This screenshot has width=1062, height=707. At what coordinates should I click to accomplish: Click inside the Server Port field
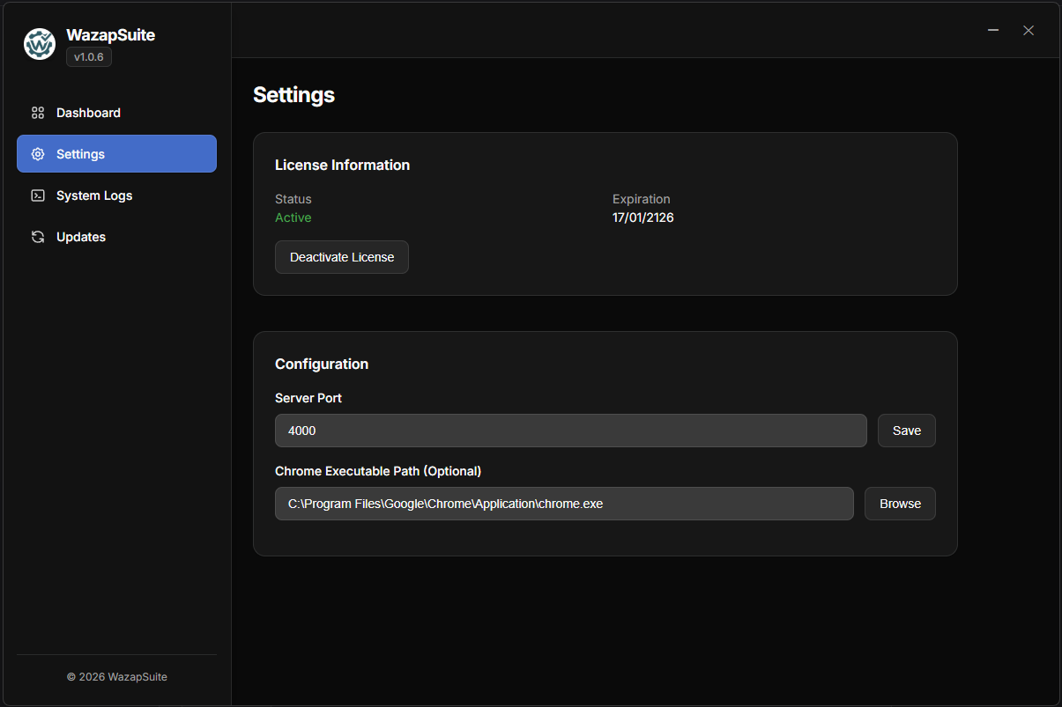(570, 431)
